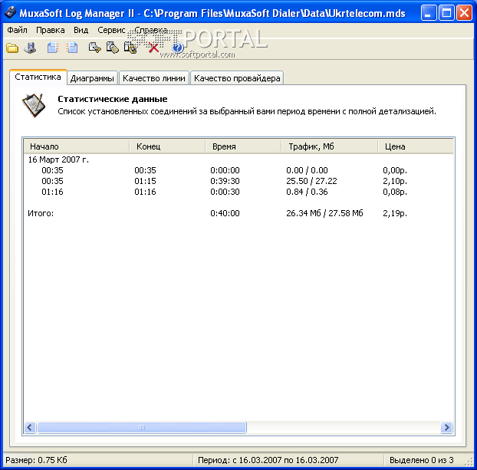
Task: Click the red X delete icon
Action: (153, 48)
